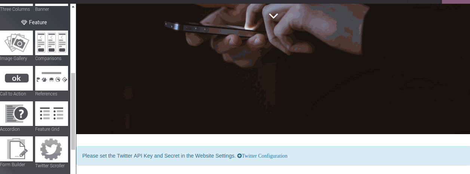
Task: Collapse the Feature snippets section header
Action: tap(34, 22)
